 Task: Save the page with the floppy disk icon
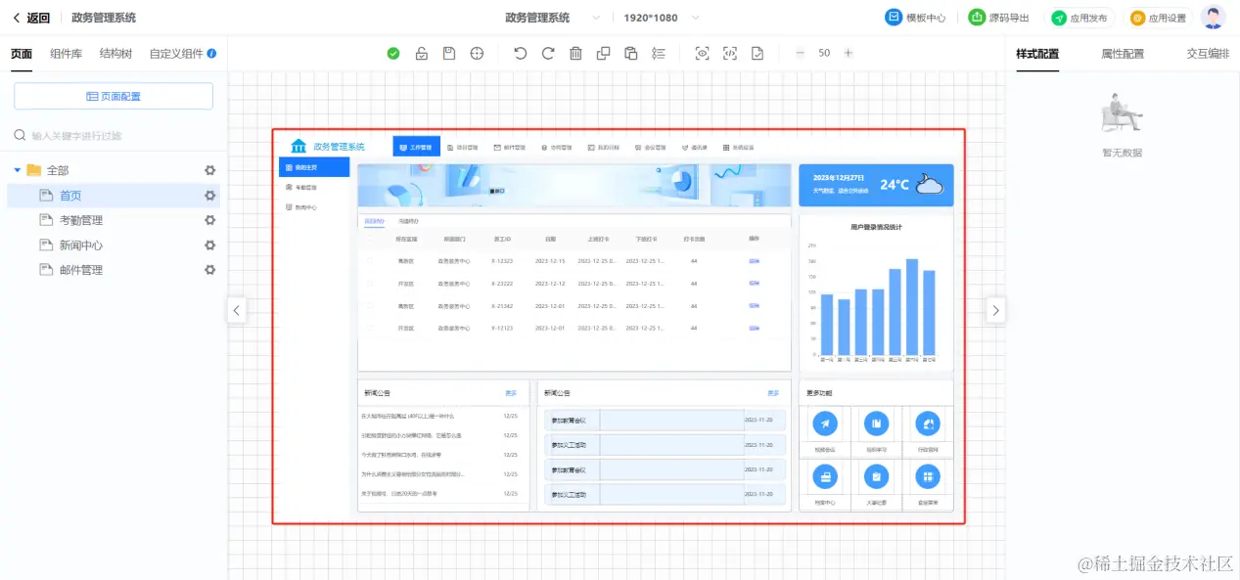tap(448, 54)
